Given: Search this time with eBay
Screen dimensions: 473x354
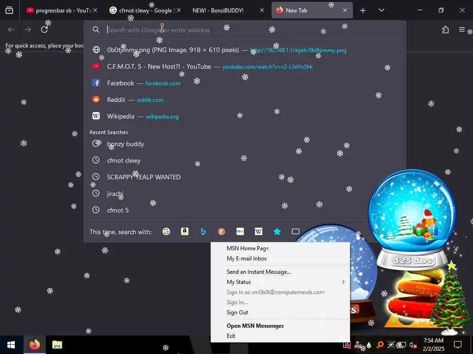Looking at the screenshot, I should 240,231.
